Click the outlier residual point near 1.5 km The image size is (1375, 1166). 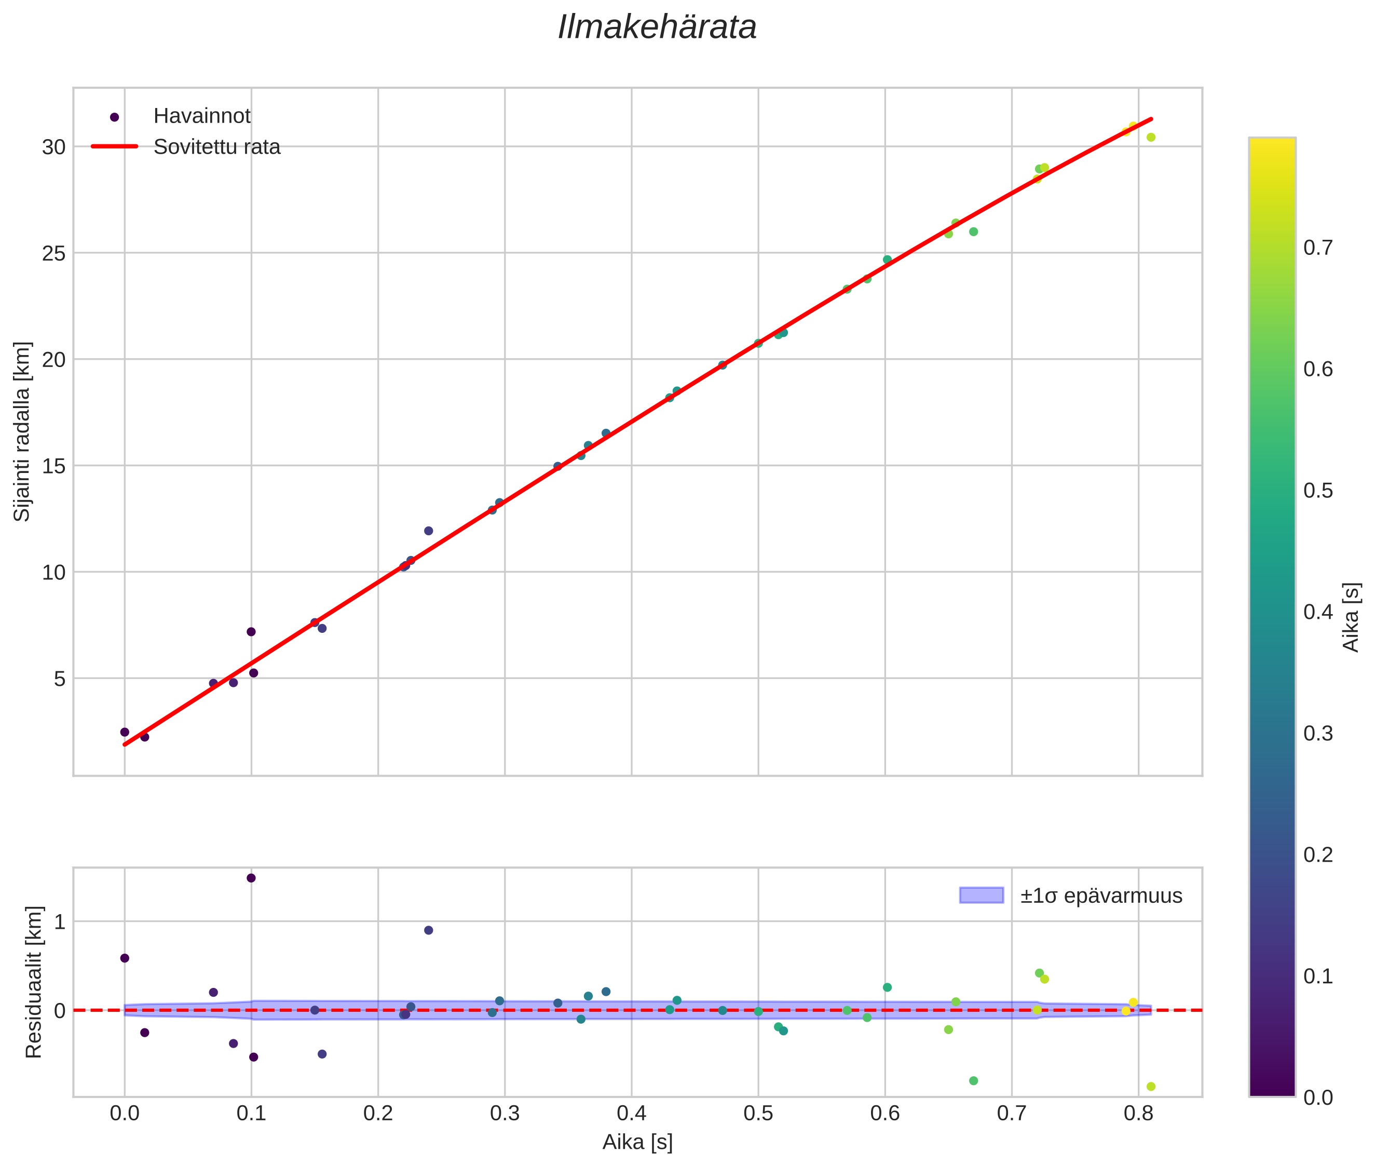pyautogui.click(x=251, y=878)
